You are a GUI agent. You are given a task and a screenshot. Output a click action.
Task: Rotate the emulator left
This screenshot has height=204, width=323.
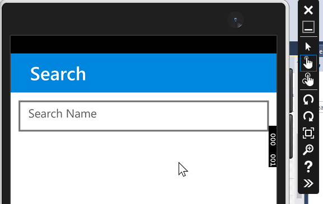tap(308, 99)
